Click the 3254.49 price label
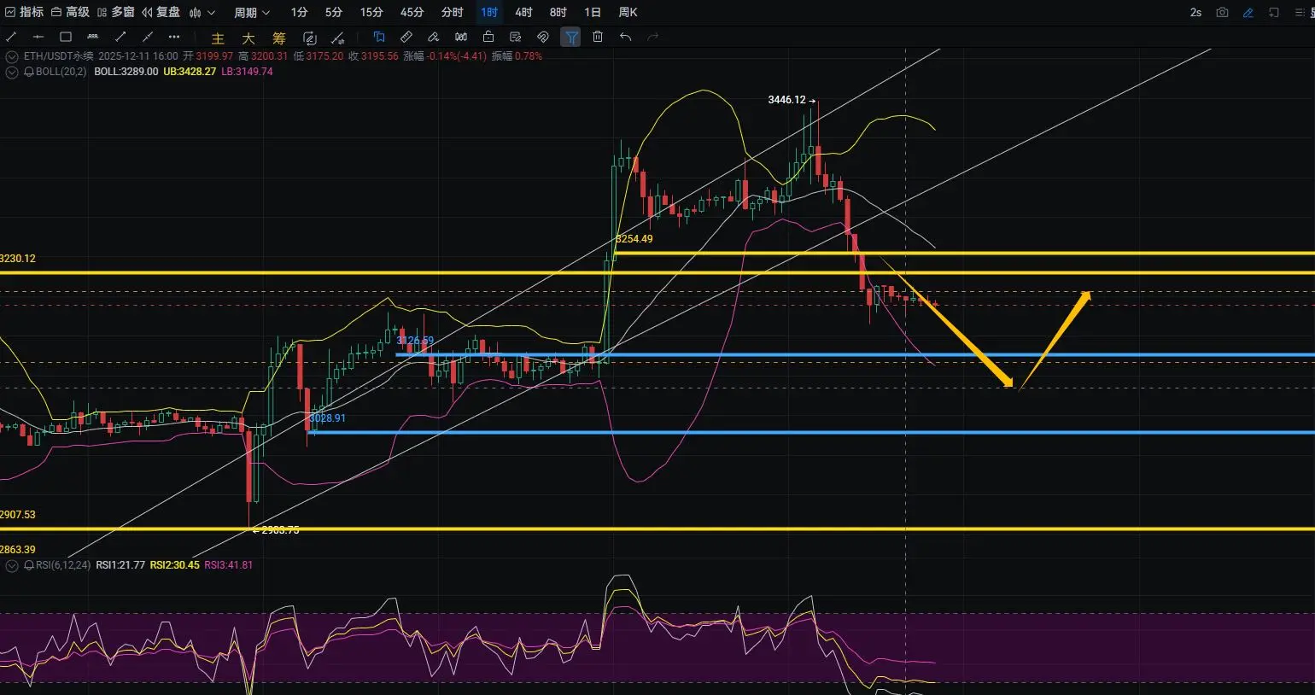The height and width of the screenshot is (695, 1315). (634, 239)
